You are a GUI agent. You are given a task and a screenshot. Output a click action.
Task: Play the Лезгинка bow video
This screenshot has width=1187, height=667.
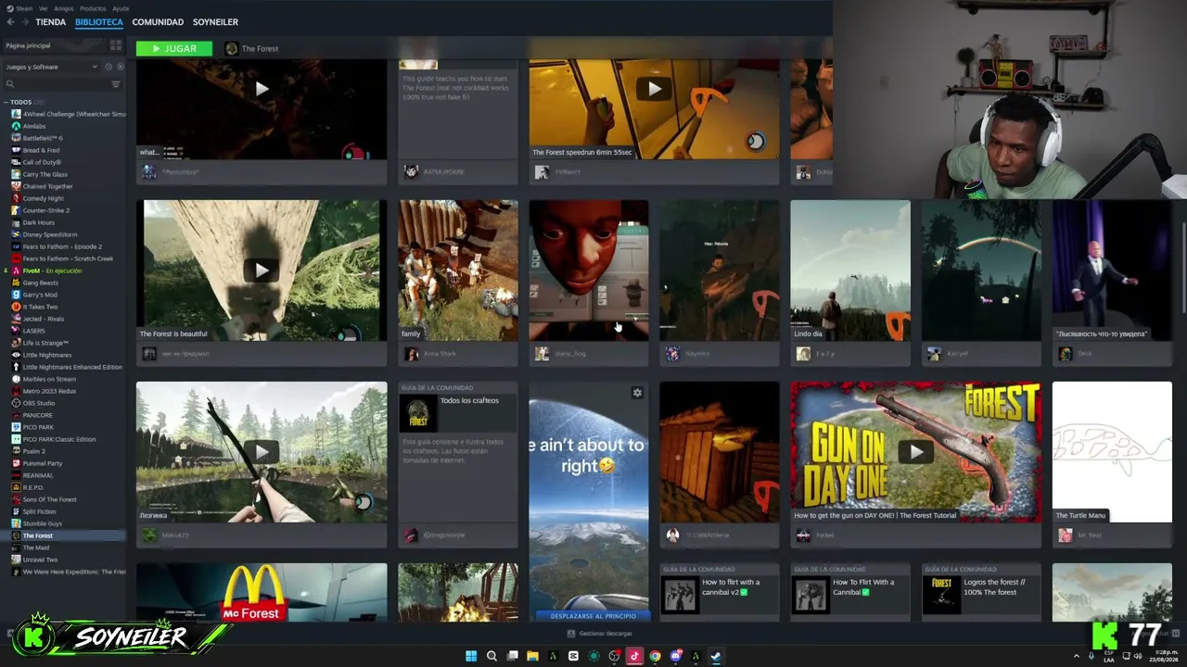click(x=262, y=452)
